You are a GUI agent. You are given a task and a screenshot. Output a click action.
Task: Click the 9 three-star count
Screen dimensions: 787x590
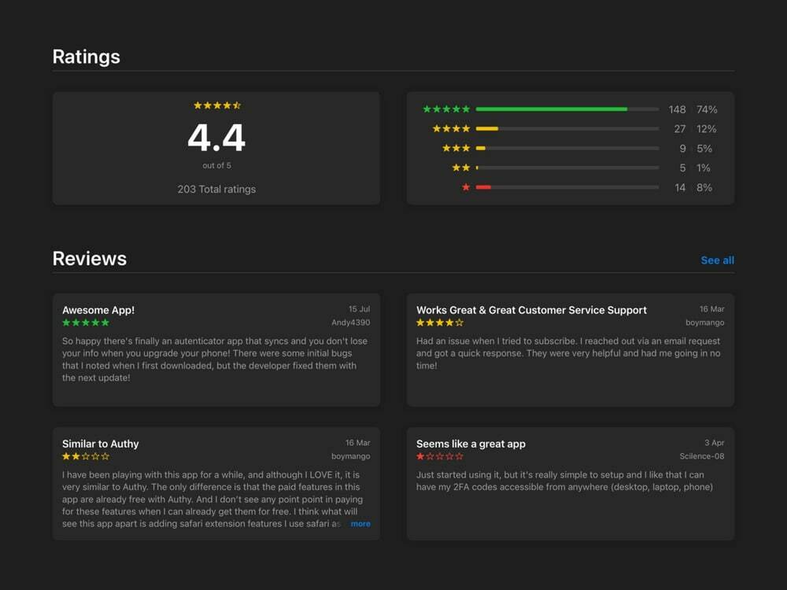(x=682, y=149)
